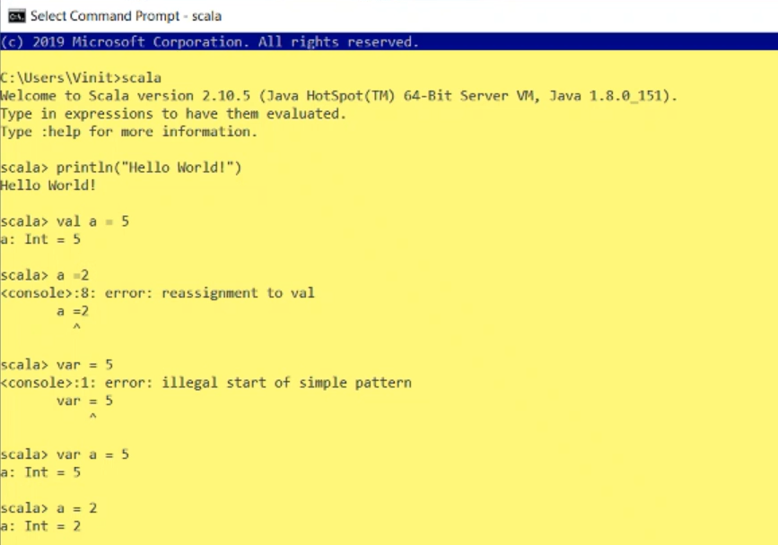This screenshot has width=778, height=545.
Task: Click the 'a: Int = 2' result line
Action: pyautogui.click(x=40, y=526)
